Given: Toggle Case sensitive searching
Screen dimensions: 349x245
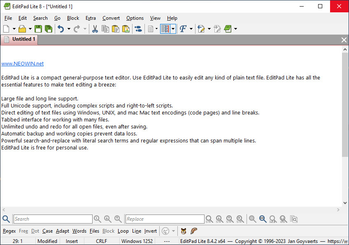Looking at the screenshot, I should 47,231.
